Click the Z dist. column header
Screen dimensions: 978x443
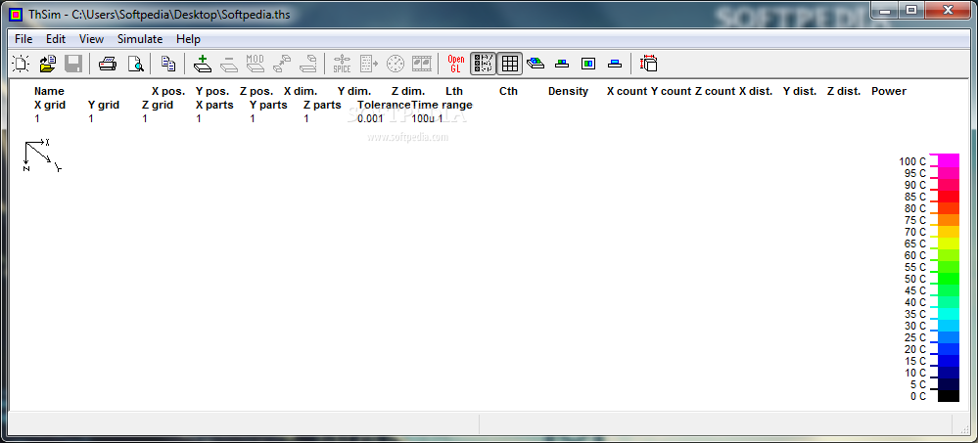click(x=844, y=91)
